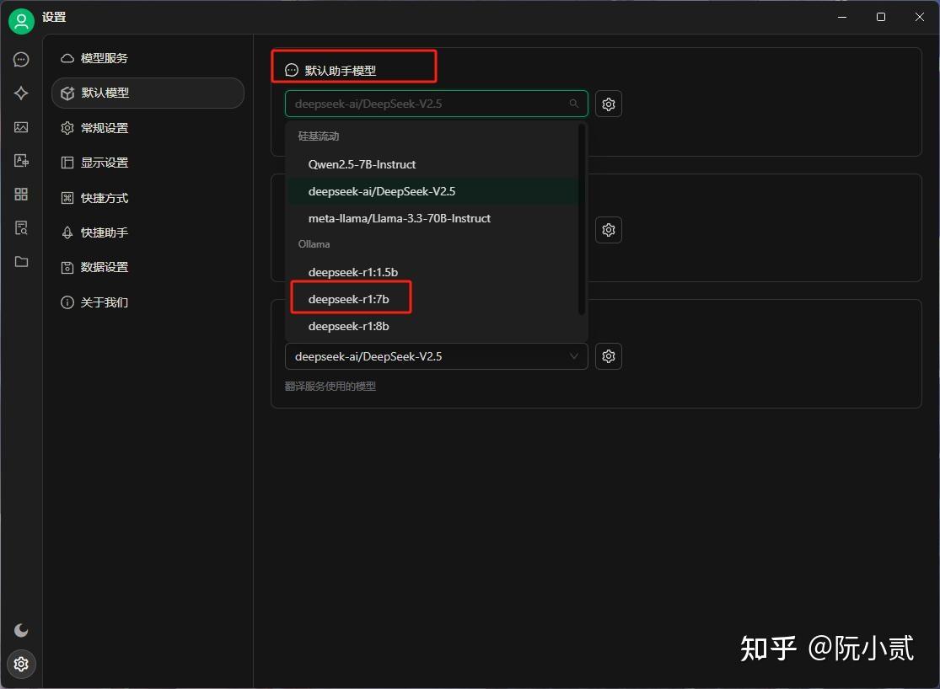Click the command-key icon next to 快捷方式

coord(67,198)
